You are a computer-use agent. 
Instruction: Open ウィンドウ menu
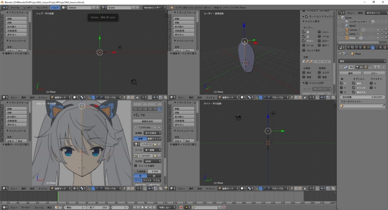pos(42,8)
